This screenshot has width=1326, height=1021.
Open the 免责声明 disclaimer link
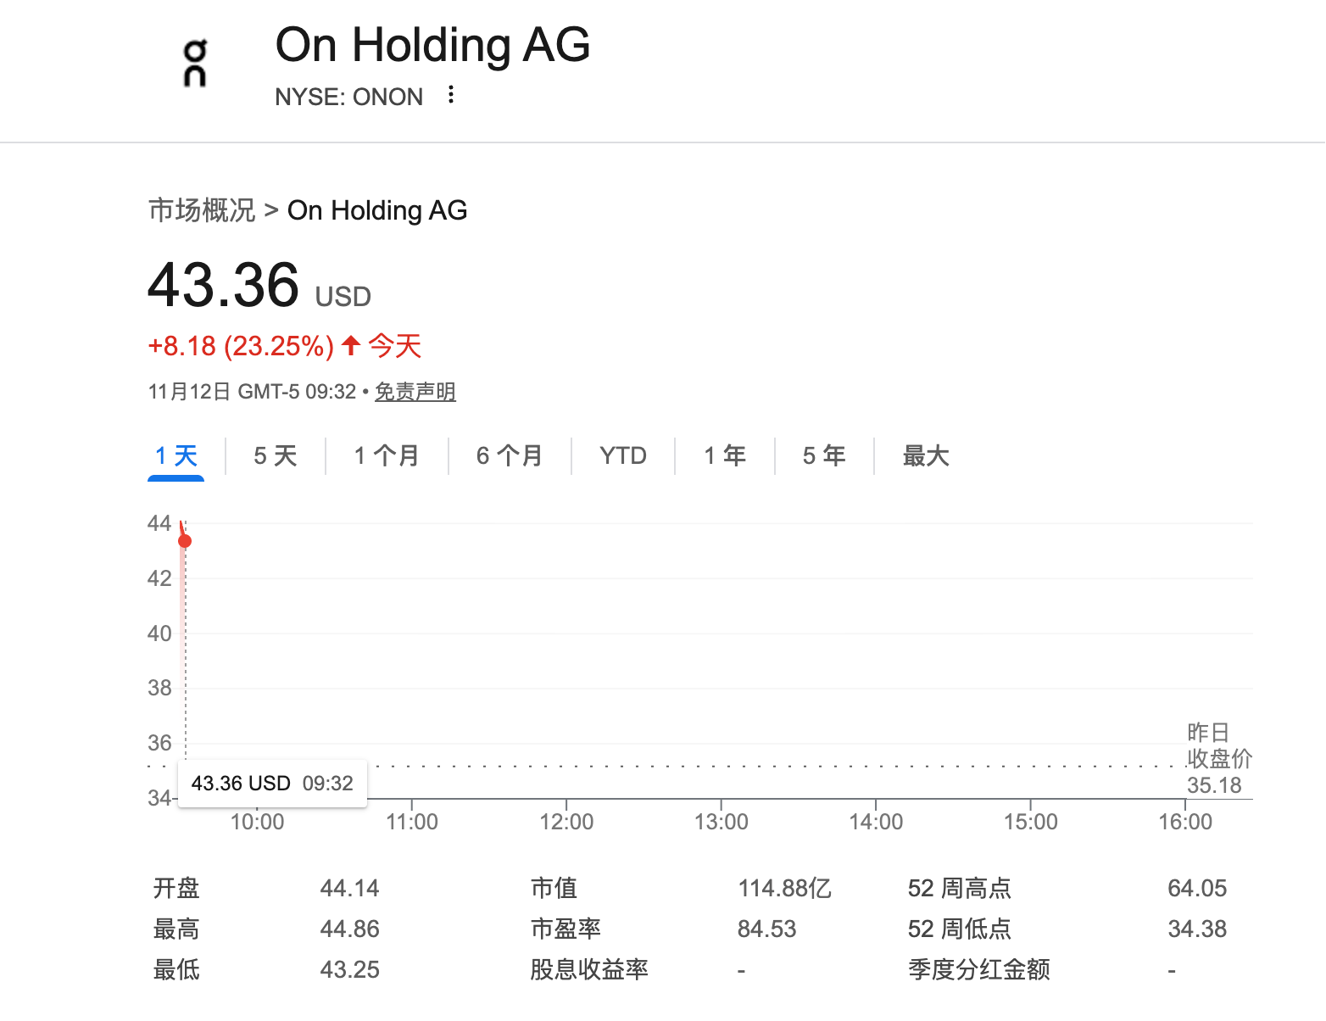tap(415, 392)
